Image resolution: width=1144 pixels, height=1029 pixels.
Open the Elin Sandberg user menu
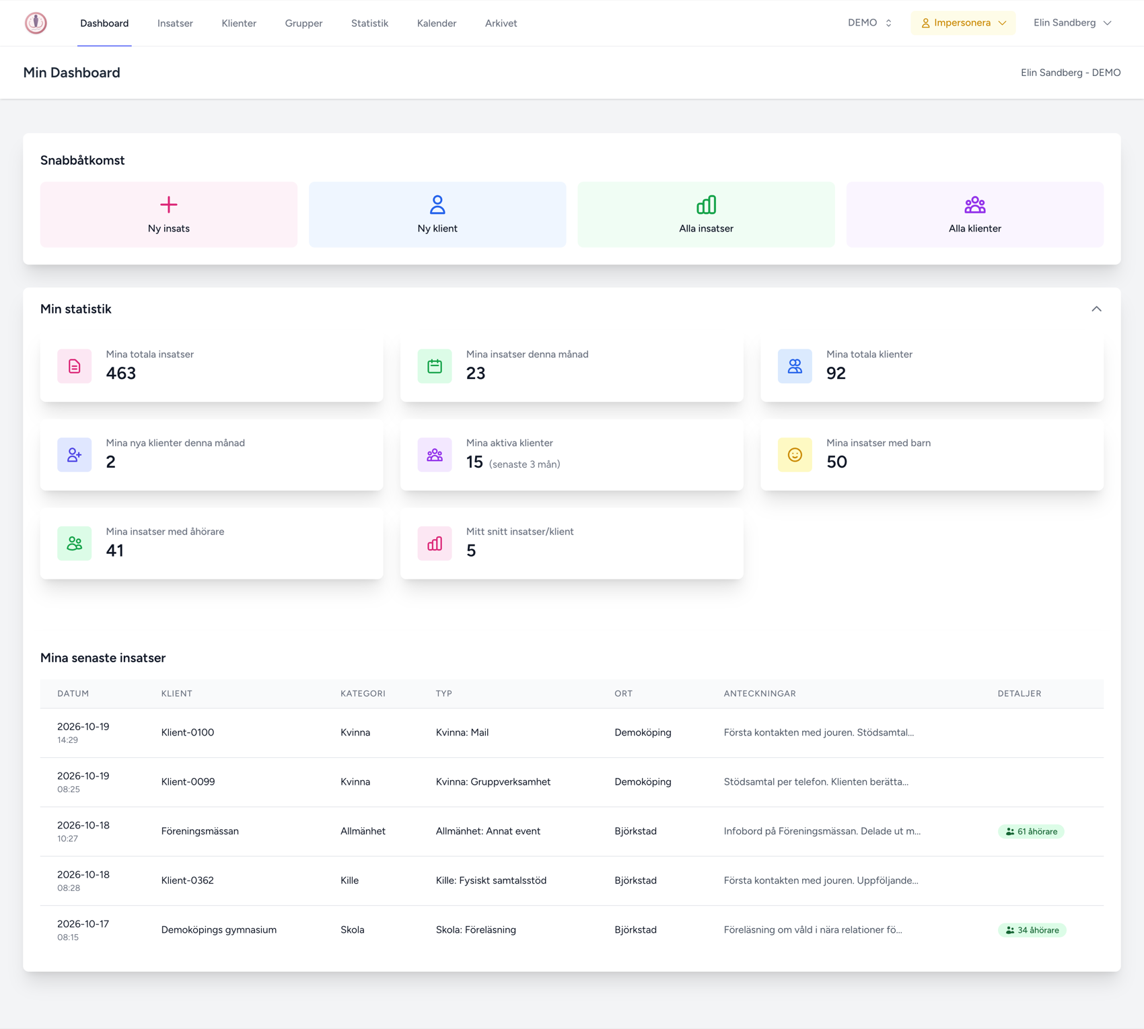(1072, 23)
